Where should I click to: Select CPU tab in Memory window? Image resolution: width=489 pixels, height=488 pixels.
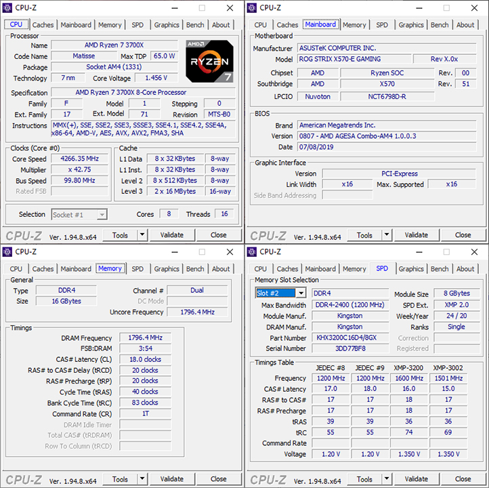[16, 268]
